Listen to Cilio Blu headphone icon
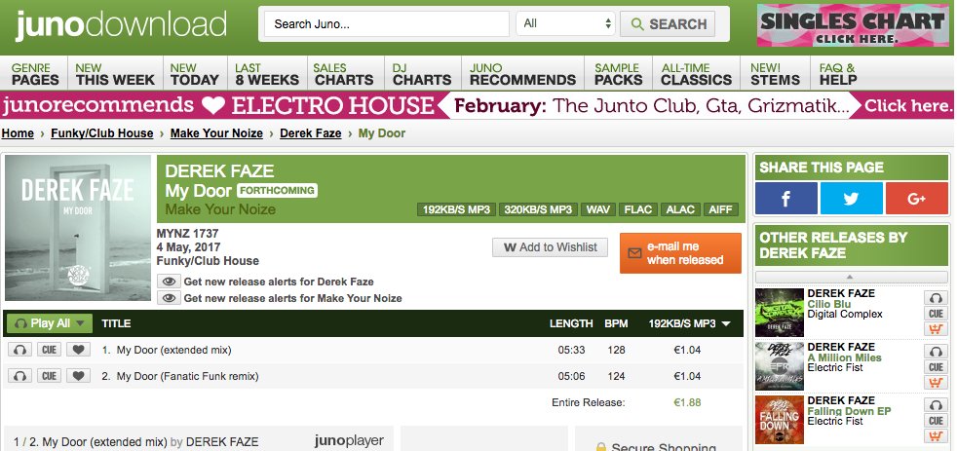The image size is (957, 451). (x=936, y=298)
